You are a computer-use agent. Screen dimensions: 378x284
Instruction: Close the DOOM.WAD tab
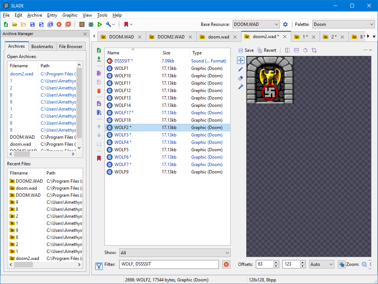[x=140, y=37]
